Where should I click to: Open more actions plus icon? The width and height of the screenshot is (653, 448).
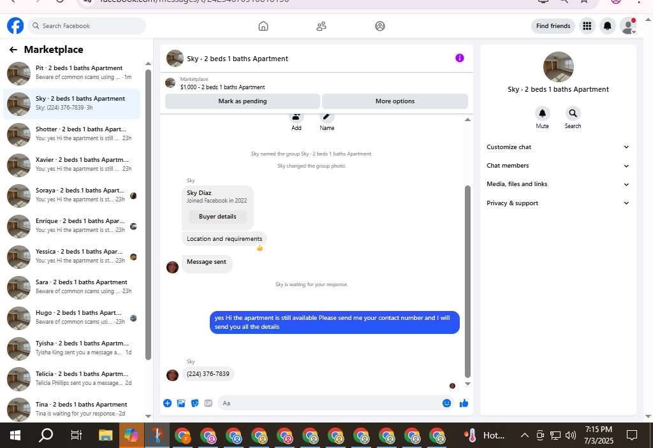click(x=168, y=403)
